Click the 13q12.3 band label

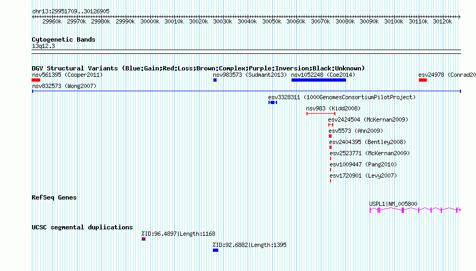(x=43, y=46)
